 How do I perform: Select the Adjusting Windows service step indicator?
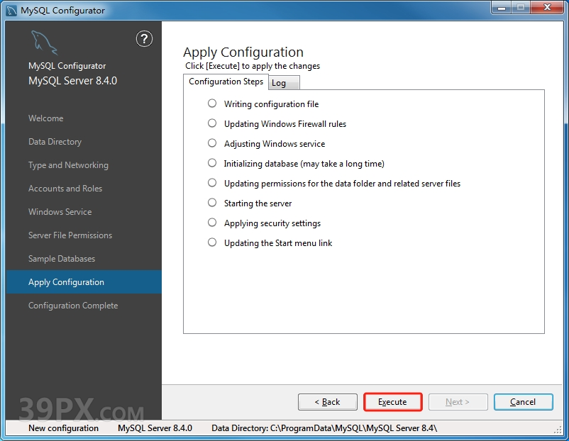pos(212,143)
